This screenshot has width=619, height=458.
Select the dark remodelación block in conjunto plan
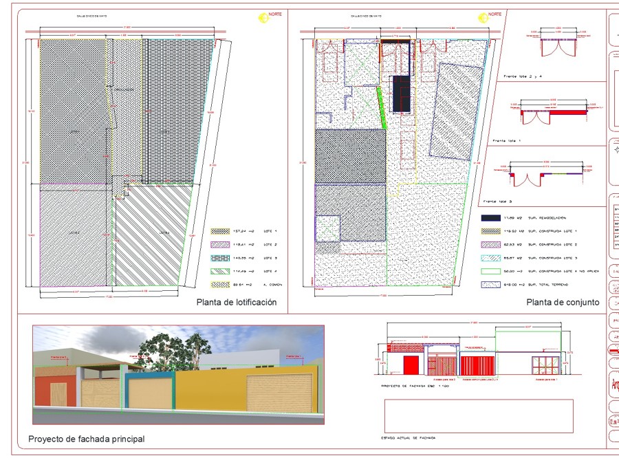pos(401,94)
